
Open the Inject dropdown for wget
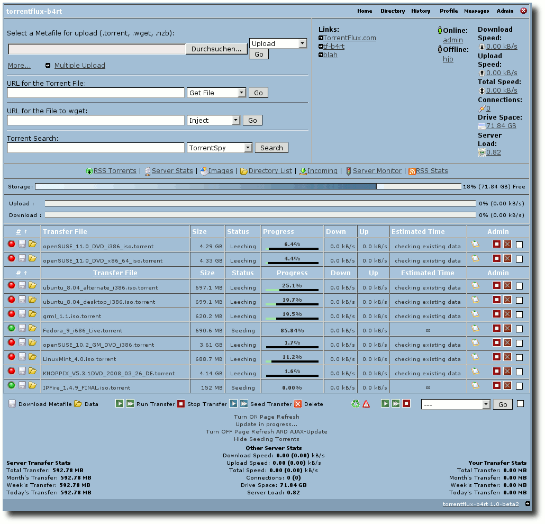[x=213, y=120]
